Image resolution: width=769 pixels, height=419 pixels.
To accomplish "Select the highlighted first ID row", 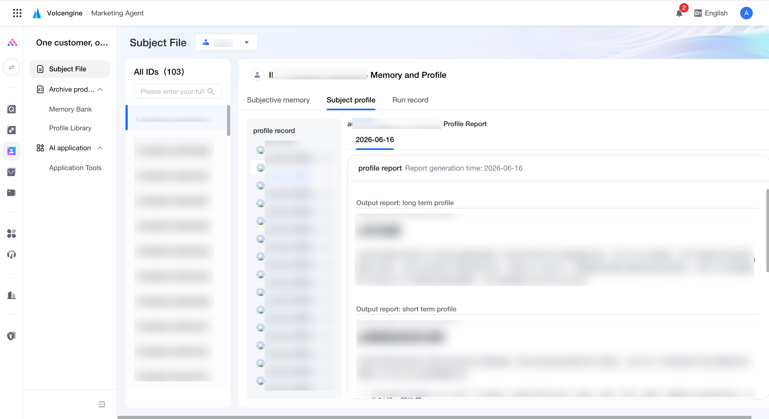I will point(176,118).
